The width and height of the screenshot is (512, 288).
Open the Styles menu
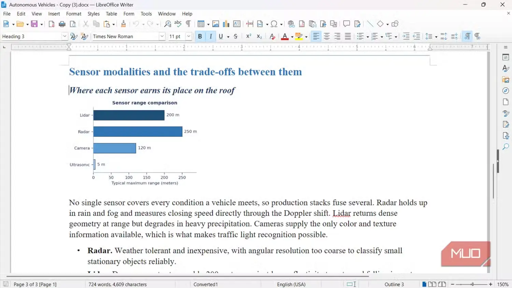tap(94, 14)
